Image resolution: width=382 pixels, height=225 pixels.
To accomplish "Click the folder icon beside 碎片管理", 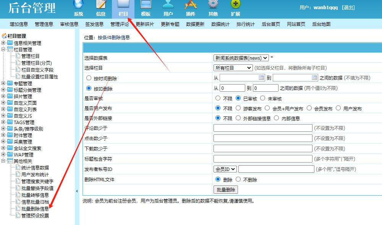I will [x=10, y=96].
